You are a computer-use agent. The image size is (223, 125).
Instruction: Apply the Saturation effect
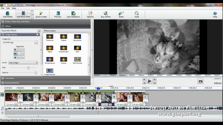pyautogui.click(x=77, y=38)
